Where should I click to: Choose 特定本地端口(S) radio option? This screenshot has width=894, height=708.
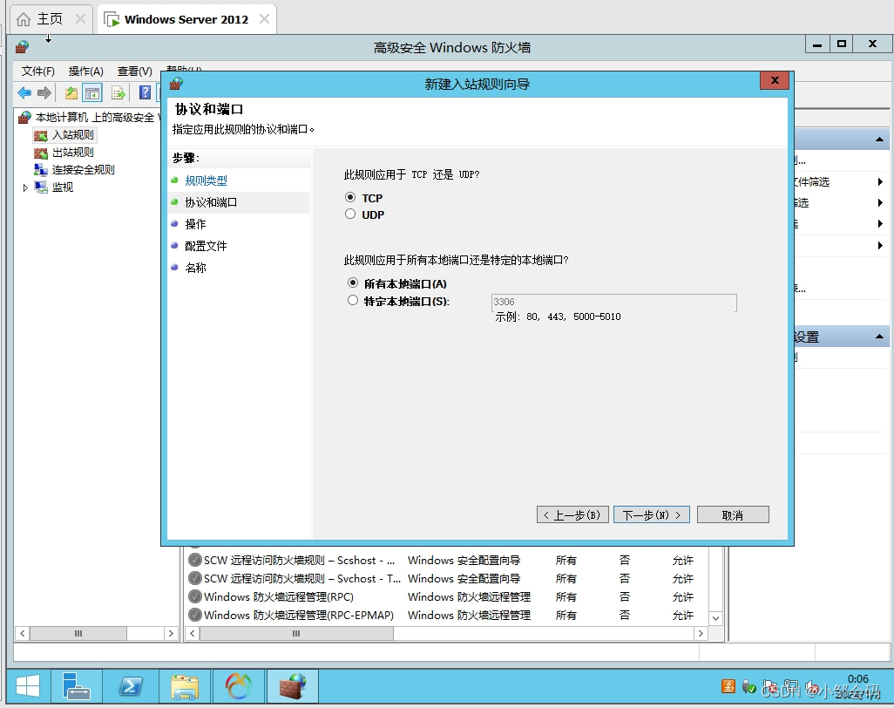tap(353, 300)
